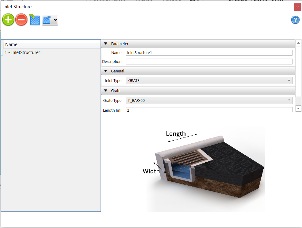Open the Grate Type P_BAR-50 dropdown
Image resolution: width=302 pixels, height=228 pixels.
(209, 100)
